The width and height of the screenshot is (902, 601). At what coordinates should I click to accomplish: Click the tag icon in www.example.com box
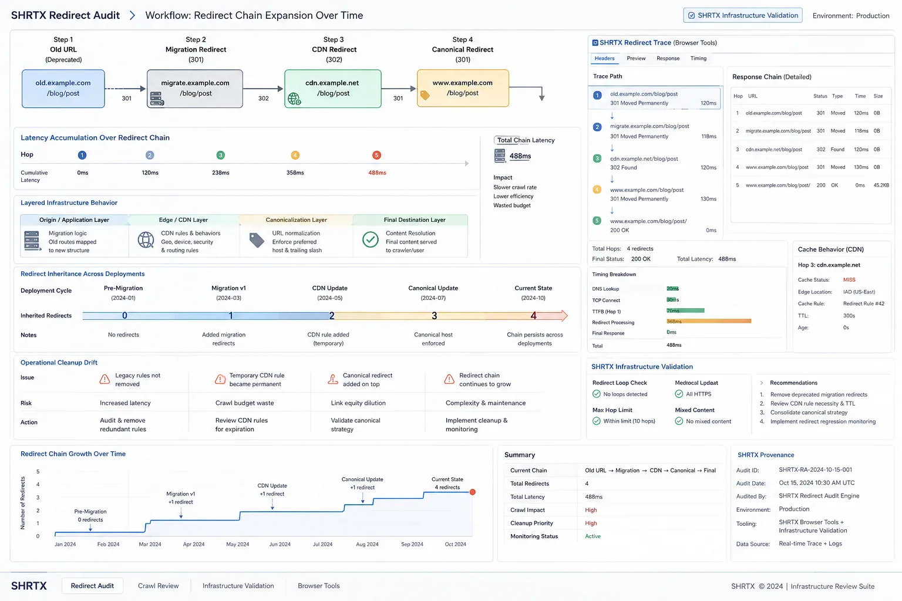point(425,94)
